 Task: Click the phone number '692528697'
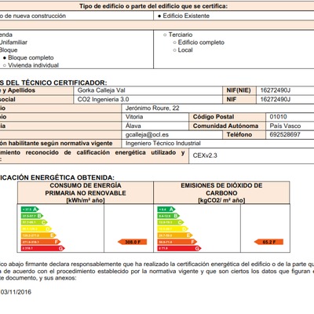pyautogui.click(x=285, y=134)
